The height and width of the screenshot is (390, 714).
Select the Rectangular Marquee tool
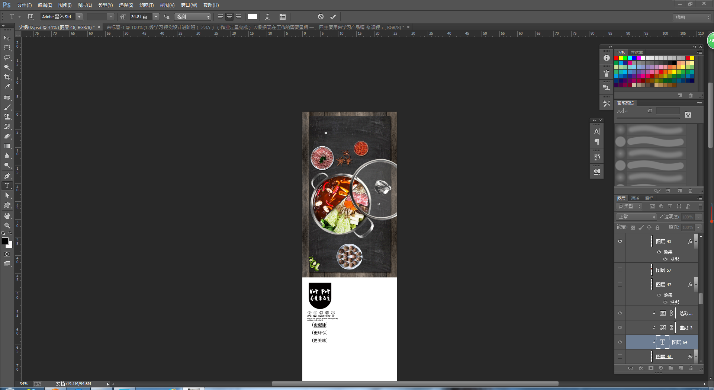tap(7, 48)
